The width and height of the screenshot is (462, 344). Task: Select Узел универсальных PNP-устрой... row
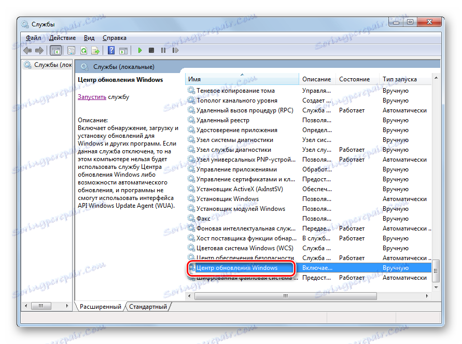pyautogui.click(x=309, y=160)
